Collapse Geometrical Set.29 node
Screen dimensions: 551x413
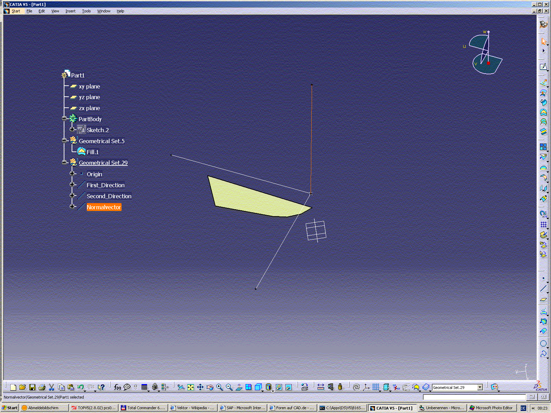pyautogui.click(x=64, y=162)
